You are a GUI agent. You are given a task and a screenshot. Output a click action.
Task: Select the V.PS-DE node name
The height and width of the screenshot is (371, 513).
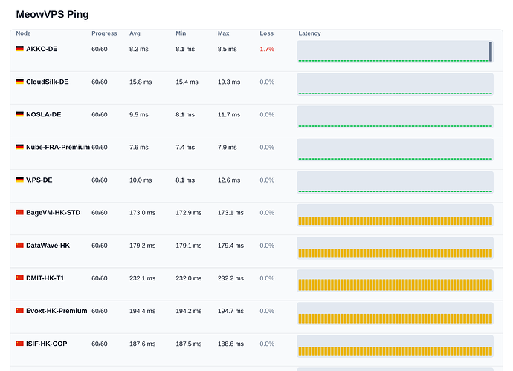(39, 180)
